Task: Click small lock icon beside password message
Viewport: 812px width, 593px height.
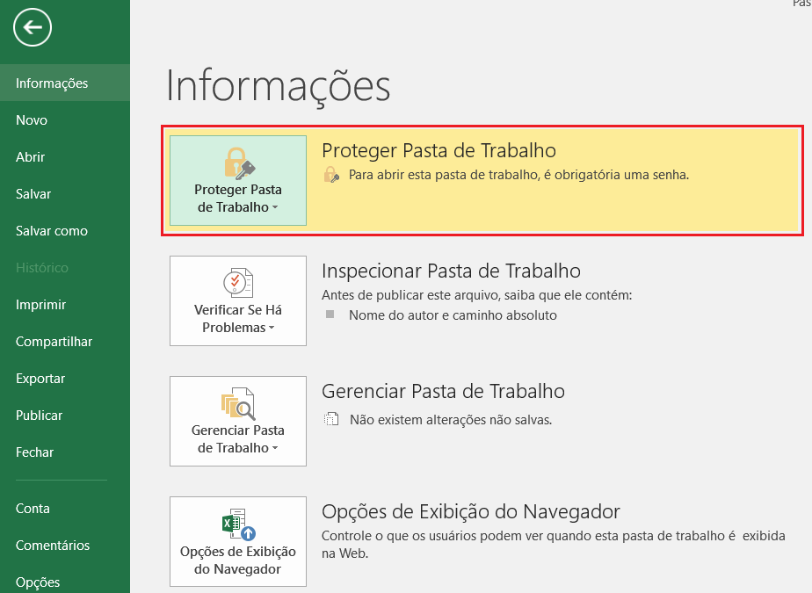Action: (x=331, y=175)
